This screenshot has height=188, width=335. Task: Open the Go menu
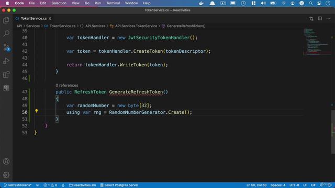coord(87,3)
